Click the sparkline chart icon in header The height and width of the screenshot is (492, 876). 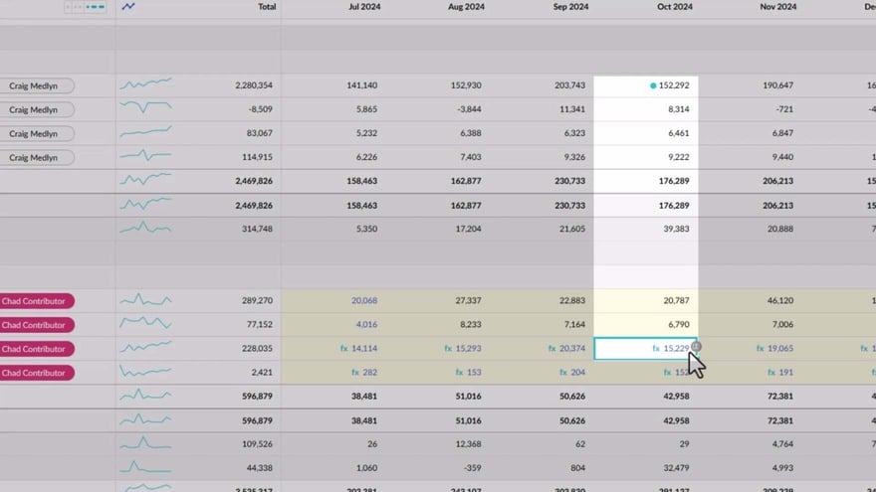tap(128, 7)
